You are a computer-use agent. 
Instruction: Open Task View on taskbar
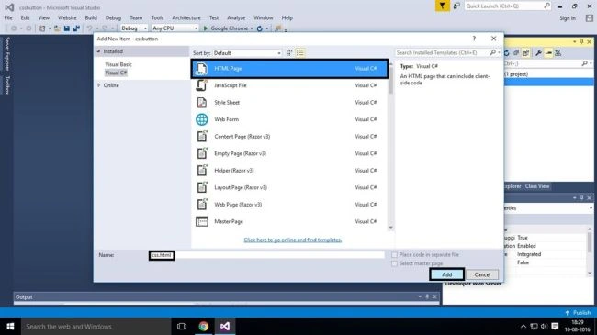coord(182,327)
